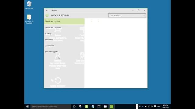Click the SWE input language indicator
This screenshot has height=109, width=195.
[159, 106]
